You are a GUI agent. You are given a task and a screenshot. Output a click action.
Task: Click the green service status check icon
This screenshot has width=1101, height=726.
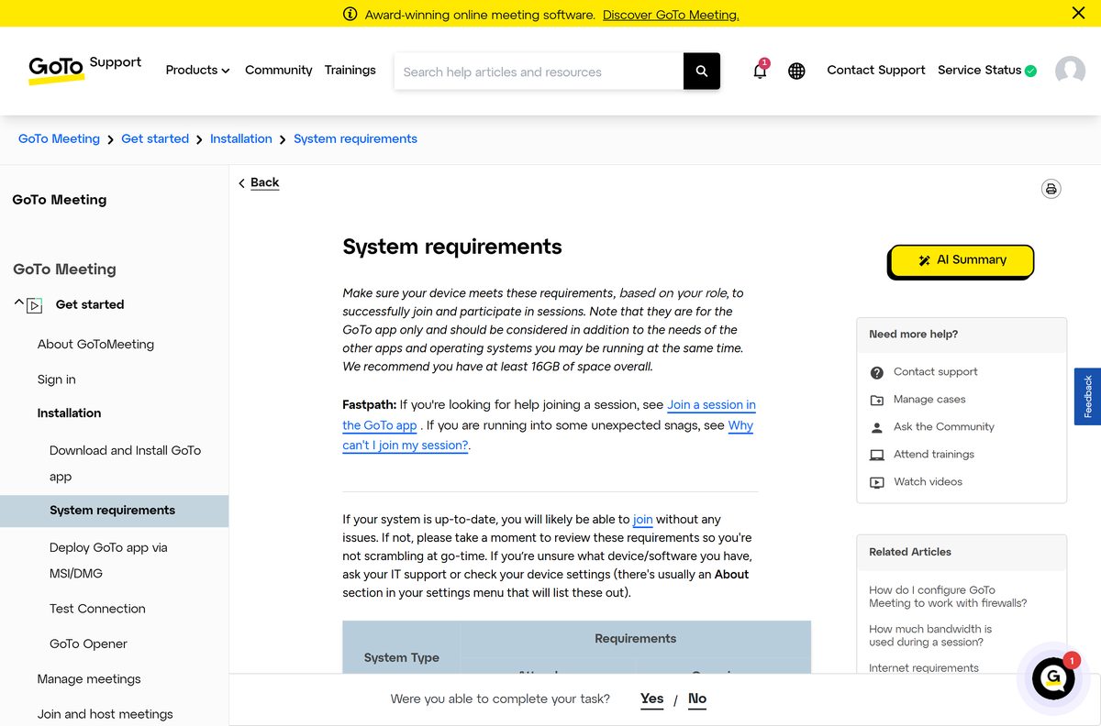point(1030,71)
